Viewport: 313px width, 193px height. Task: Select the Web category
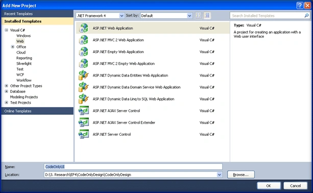point(20,41)
